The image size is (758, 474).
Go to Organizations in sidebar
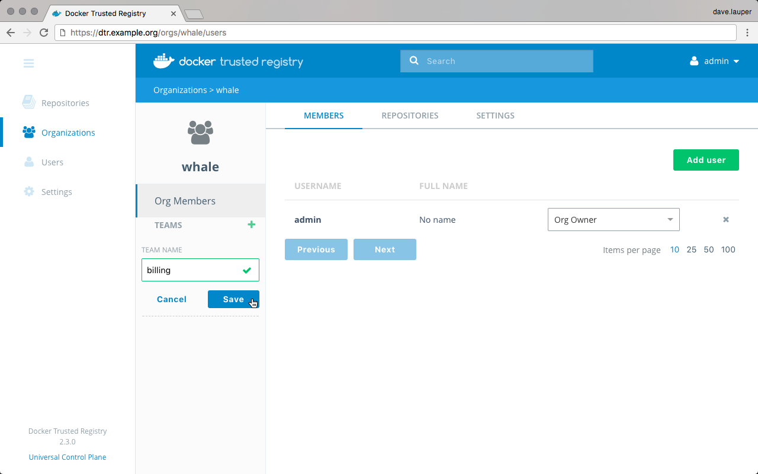[x=68, y=133]
